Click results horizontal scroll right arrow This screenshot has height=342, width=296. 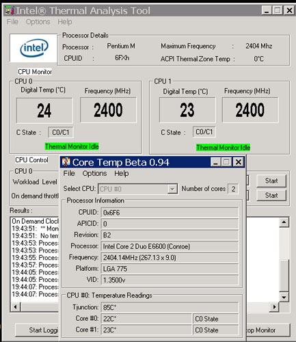274,307
